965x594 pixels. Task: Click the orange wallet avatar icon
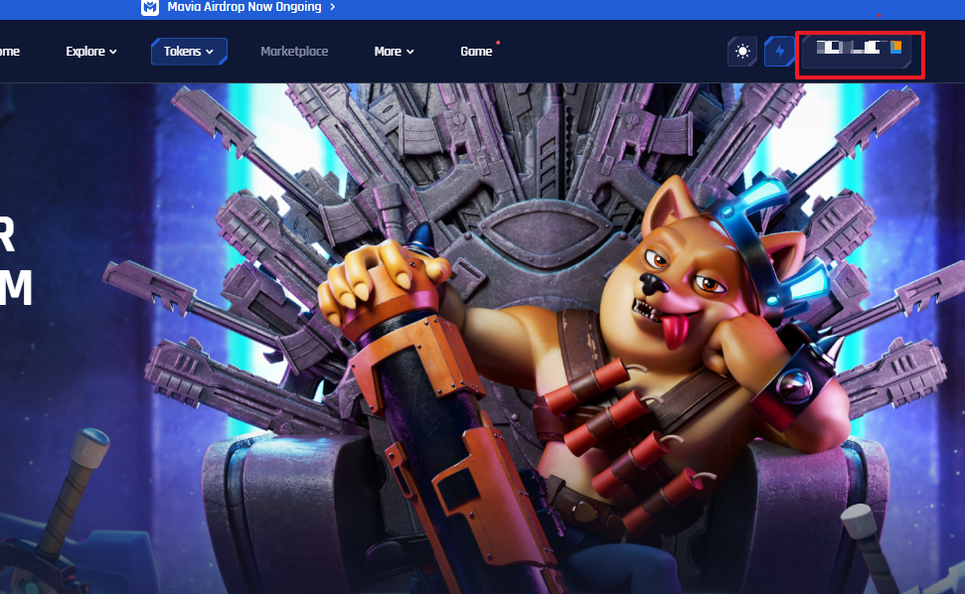[x=896, y=47]
